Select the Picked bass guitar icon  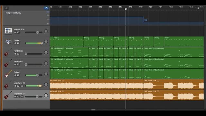(x=8, y=74)
